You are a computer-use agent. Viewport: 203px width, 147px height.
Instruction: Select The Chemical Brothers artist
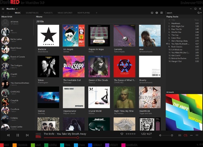[x=17, y=84]
